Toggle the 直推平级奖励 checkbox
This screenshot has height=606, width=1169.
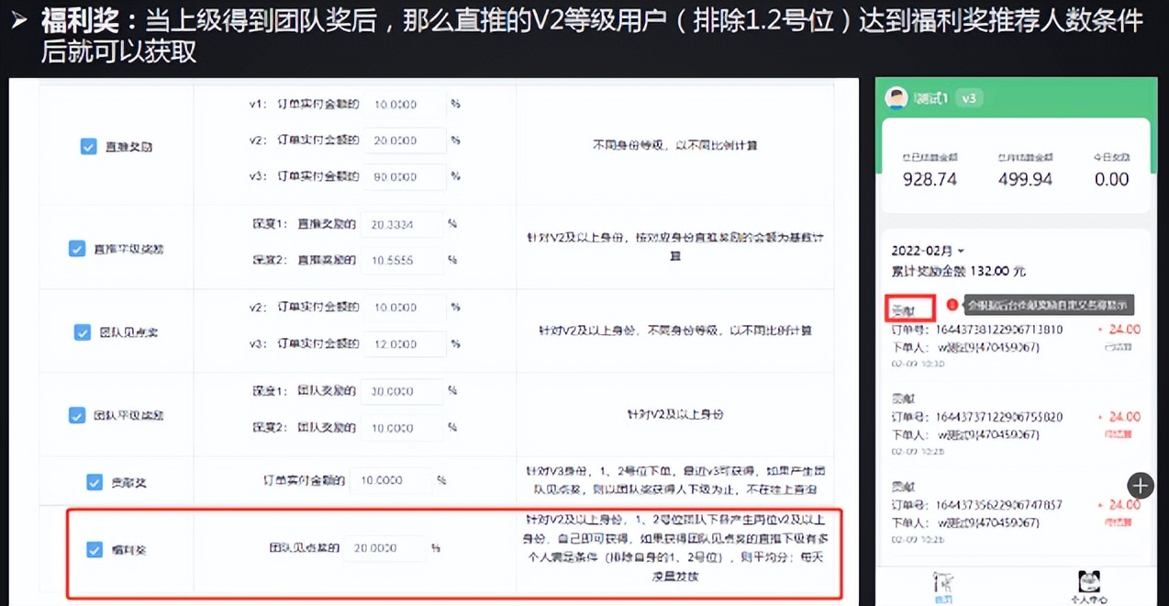click(x=77, y=247)
